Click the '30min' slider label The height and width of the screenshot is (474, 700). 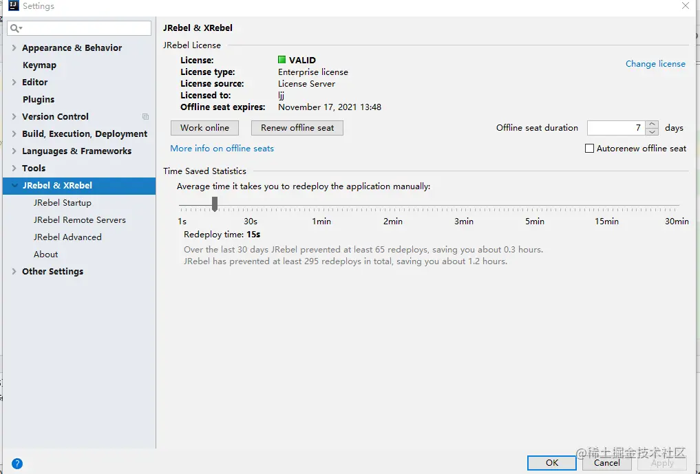[677, 222]
